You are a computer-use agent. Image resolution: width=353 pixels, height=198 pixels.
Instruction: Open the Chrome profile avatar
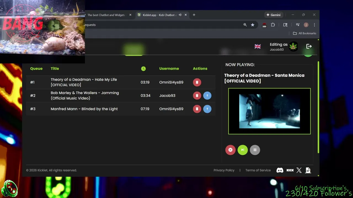click(x=306, y=25)
